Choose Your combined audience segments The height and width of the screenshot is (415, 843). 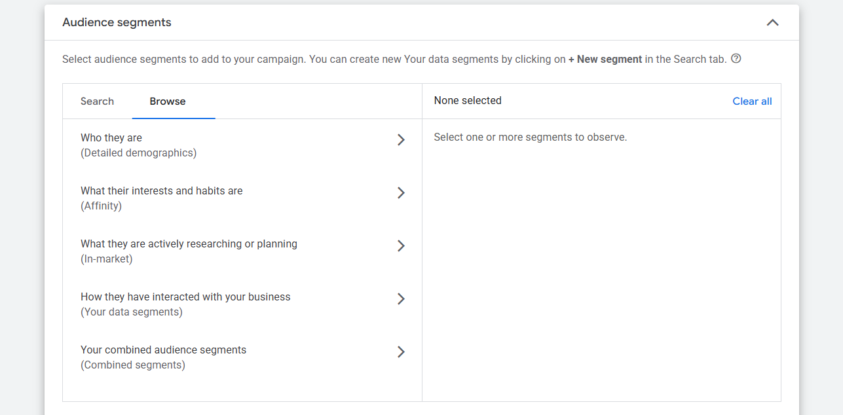pyautogui.click(x=163, y=350)
